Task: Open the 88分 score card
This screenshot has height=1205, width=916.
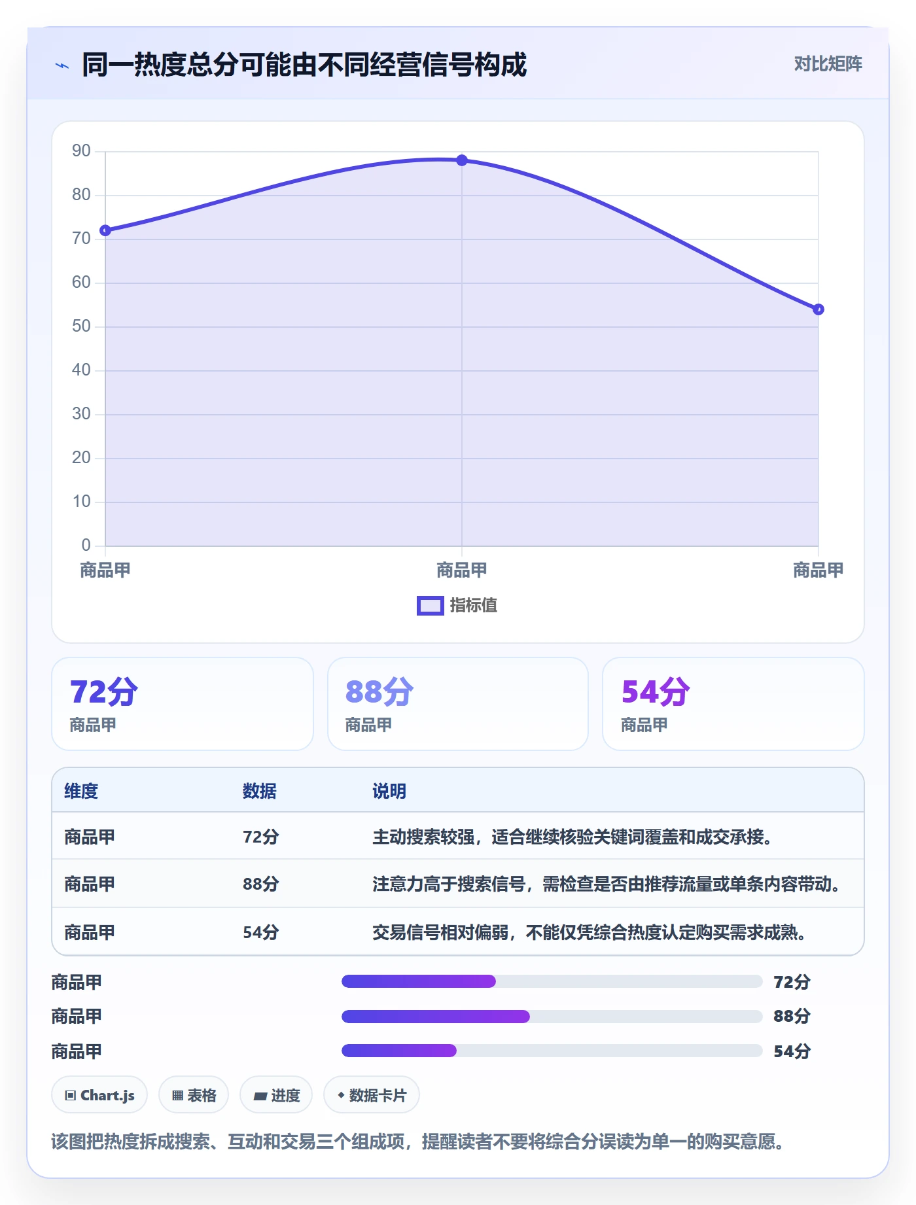Action: [458, 704]
